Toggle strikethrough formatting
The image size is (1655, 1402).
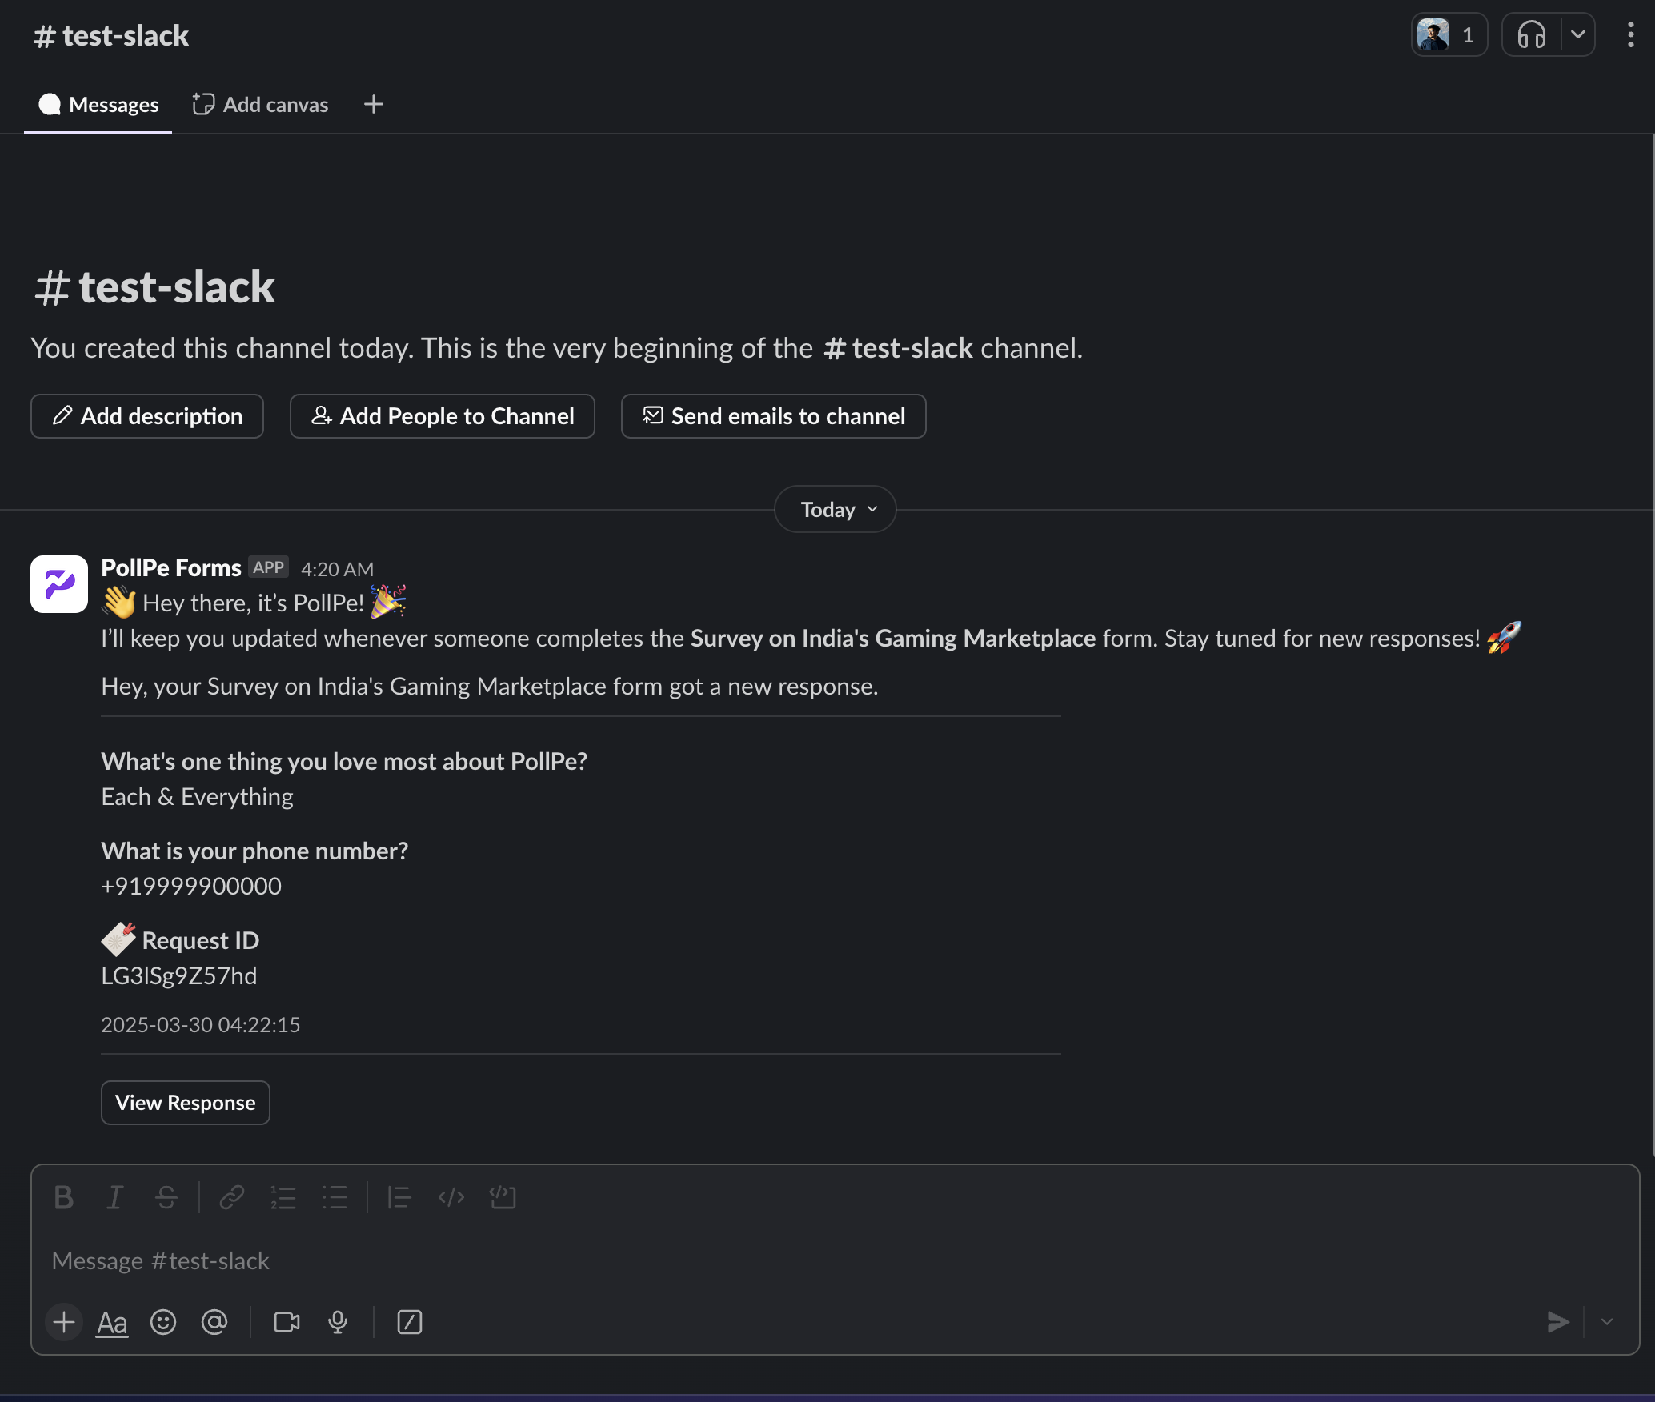tap(166, 1197)
